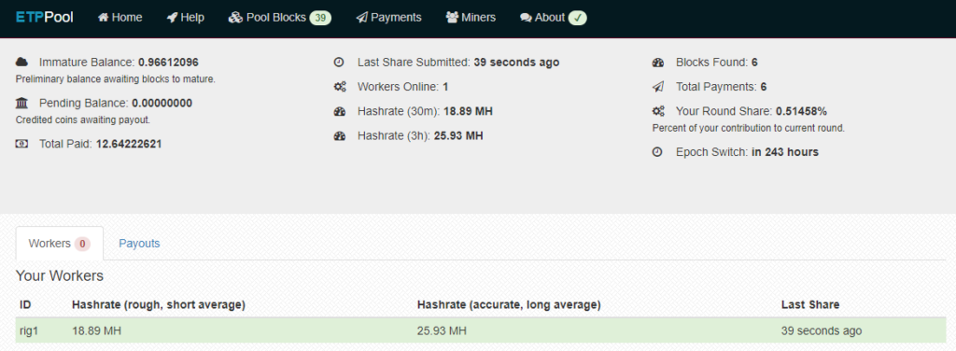Viewport: 956px width, 351px height.
Task: Click 'Percent of your contribution to current round' note
Action: 748,129
